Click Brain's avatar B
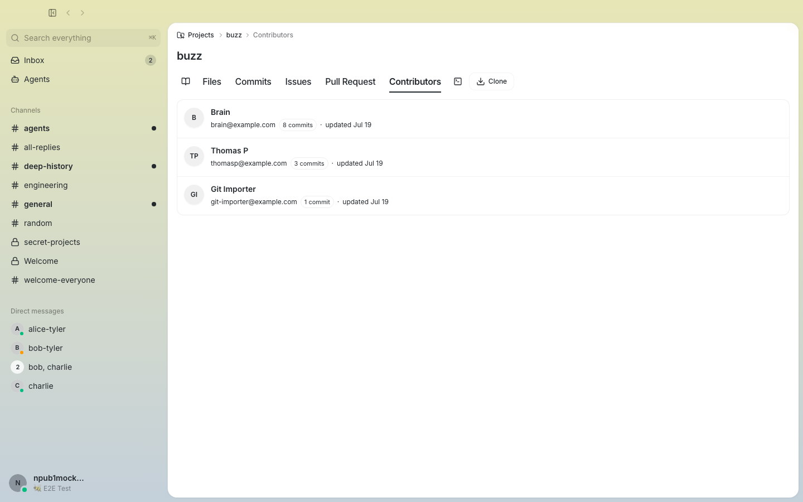This screenshot has width=803, height=502. coord(194,118)
